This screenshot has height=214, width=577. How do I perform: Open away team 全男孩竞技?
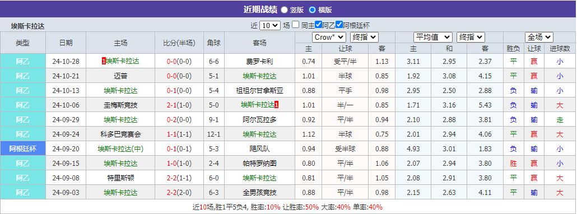(259, 192)
